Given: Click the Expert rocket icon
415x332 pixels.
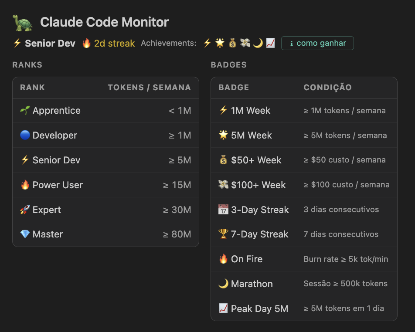Looking at the screenshot, I should click(25, 210).
